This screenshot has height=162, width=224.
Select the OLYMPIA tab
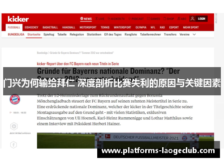pos(141,27)
